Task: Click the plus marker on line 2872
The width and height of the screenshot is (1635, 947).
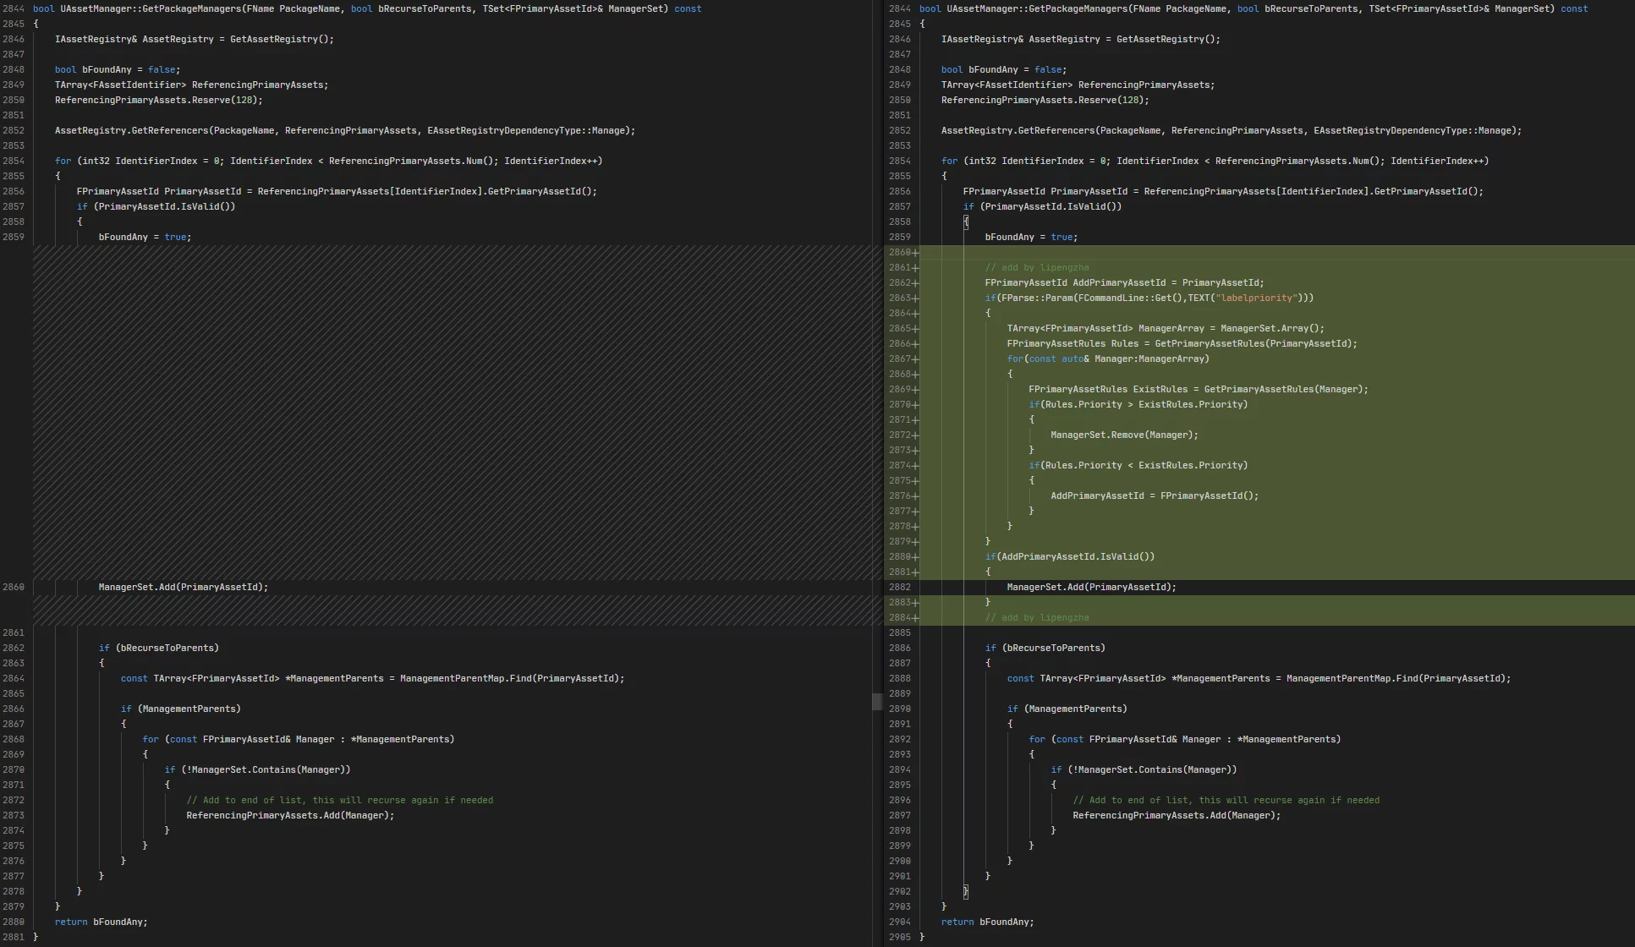Action: pos(915,435)
